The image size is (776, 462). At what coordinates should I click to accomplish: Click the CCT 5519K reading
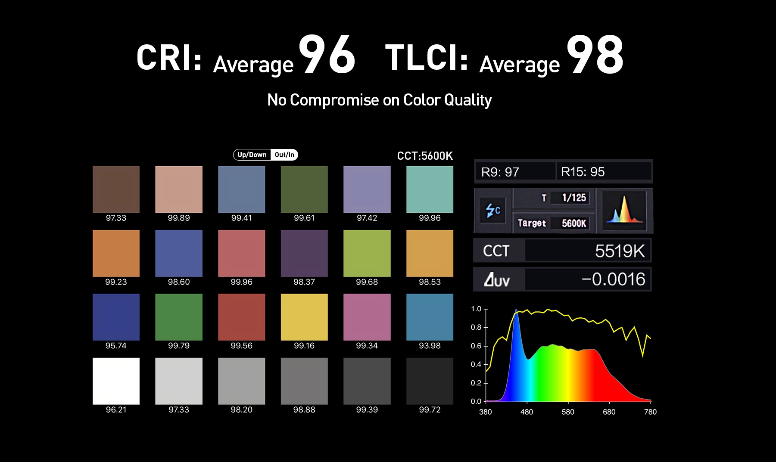[562, 251]
